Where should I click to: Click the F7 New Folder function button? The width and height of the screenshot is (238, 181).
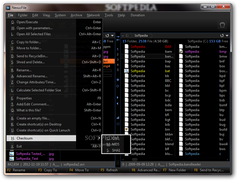point(174,170)
